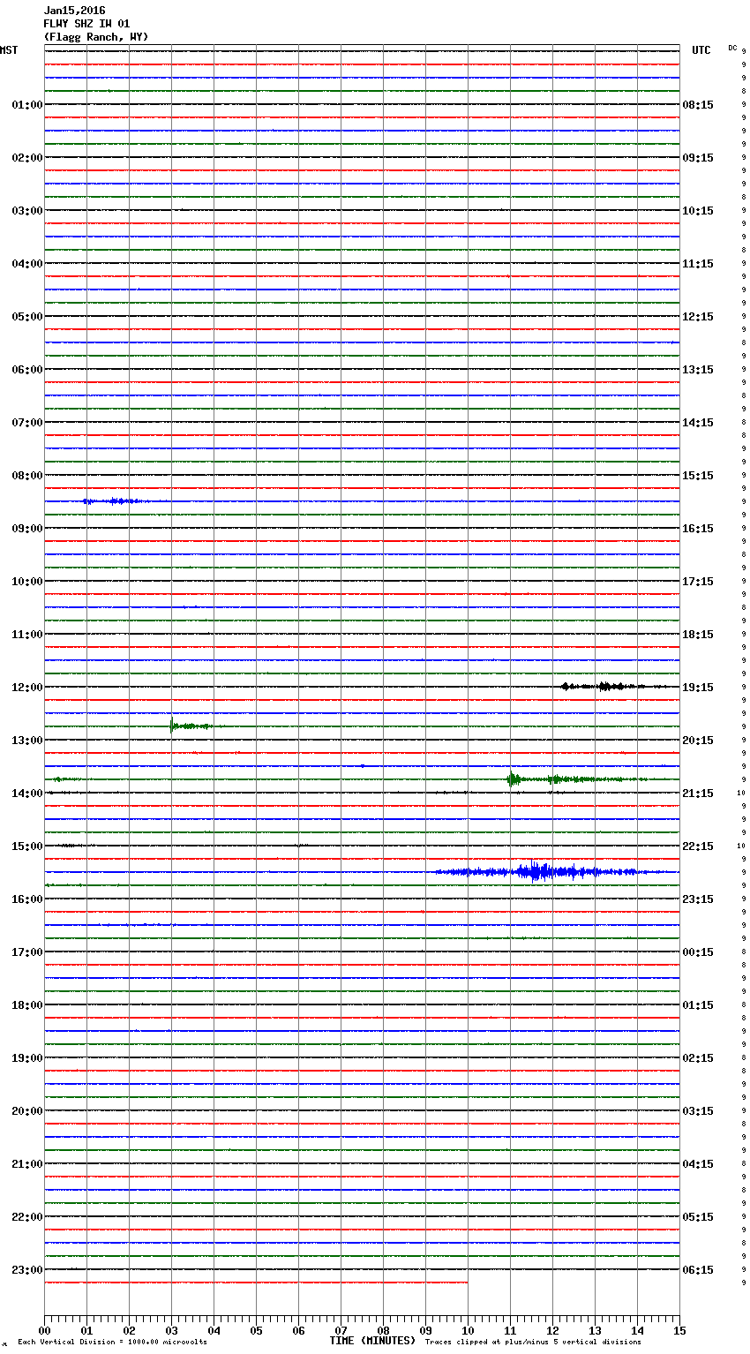Click the location label (Flagg Ranch, WY)
This screenshot has width=750, height=1354.
pos(96,37)
